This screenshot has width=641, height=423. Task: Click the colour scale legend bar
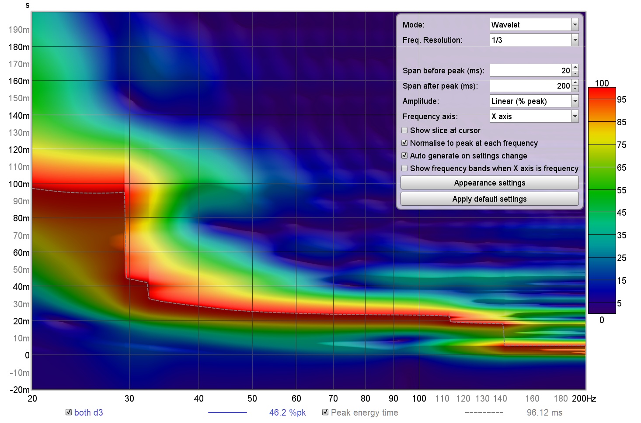coord(602,200)
